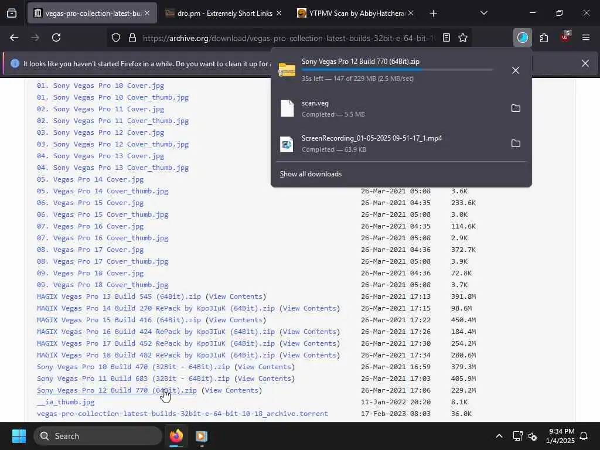This screenshot has width=600, height=450.
Task: Click the archive.org URL address bar
Action: point(289,38)
